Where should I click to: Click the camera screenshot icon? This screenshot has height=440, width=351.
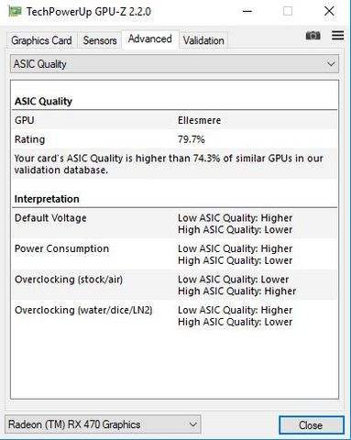[313, 36]
